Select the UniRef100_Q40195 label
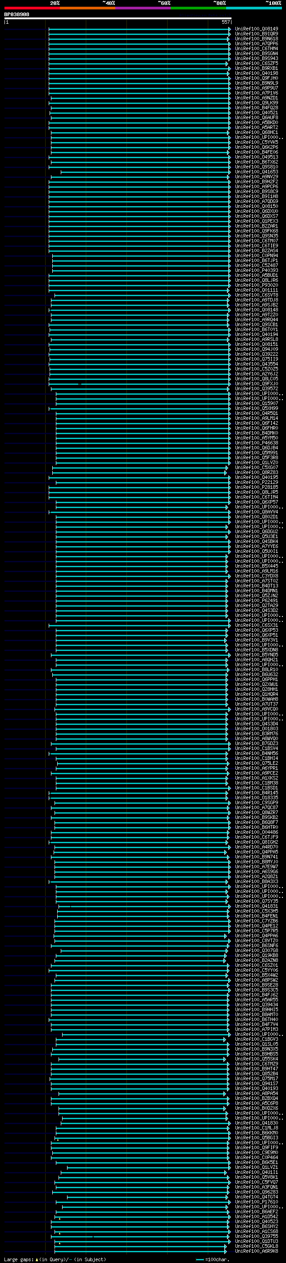Screen dimensions: 286x1263 tap(256, 477)
